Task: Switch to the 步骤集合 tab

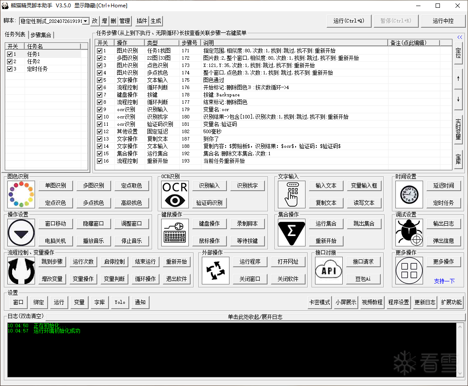Action: 41,35
